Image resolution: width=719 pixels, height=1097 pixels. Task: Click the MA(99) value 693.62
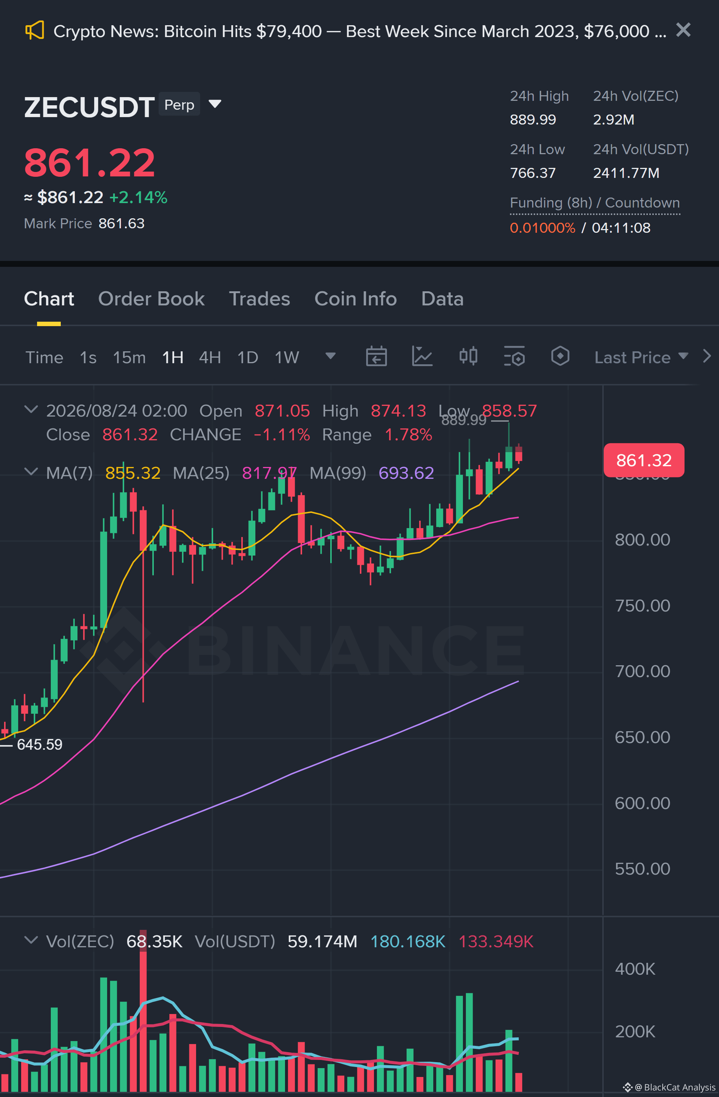(406, 473)
